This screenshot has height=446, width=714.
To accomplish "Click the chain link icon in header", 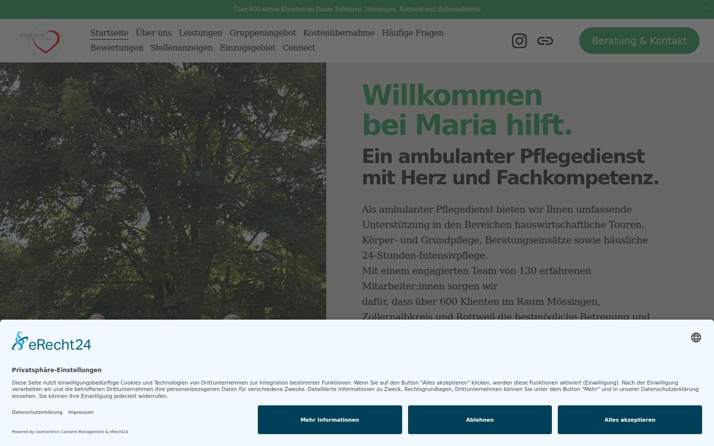I will (x=545, y=41).
